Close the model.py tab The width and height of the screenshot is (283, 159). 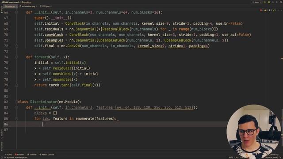click(16, 6)
